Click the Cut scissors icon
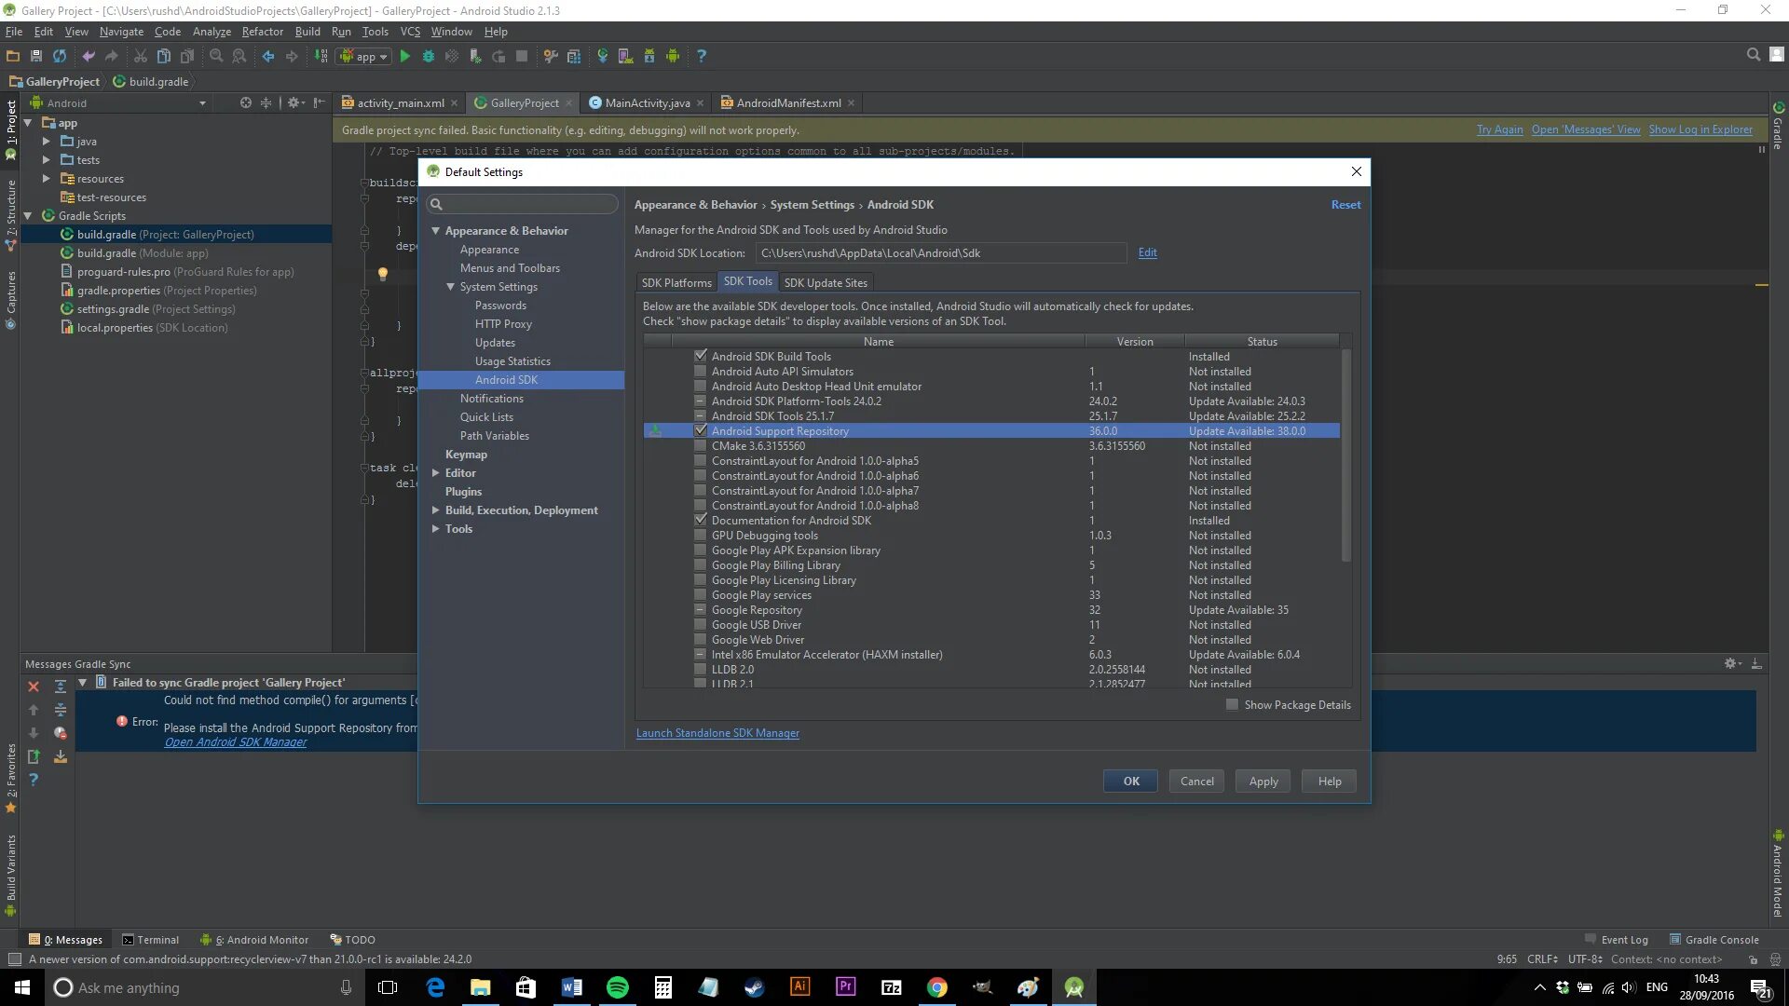 tap(140, 56)
